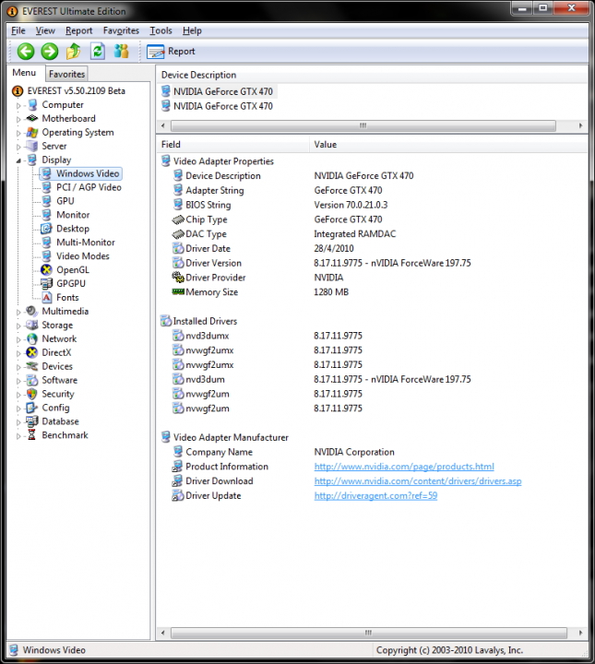Expand the Network tree node
The height and width of the screenshot is (664, 595).
[x=18, y=339]
